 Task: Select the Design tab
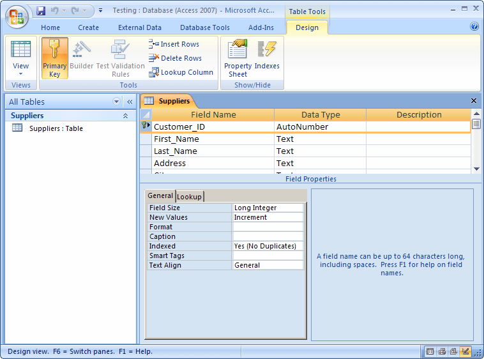[x=307, y=27]
